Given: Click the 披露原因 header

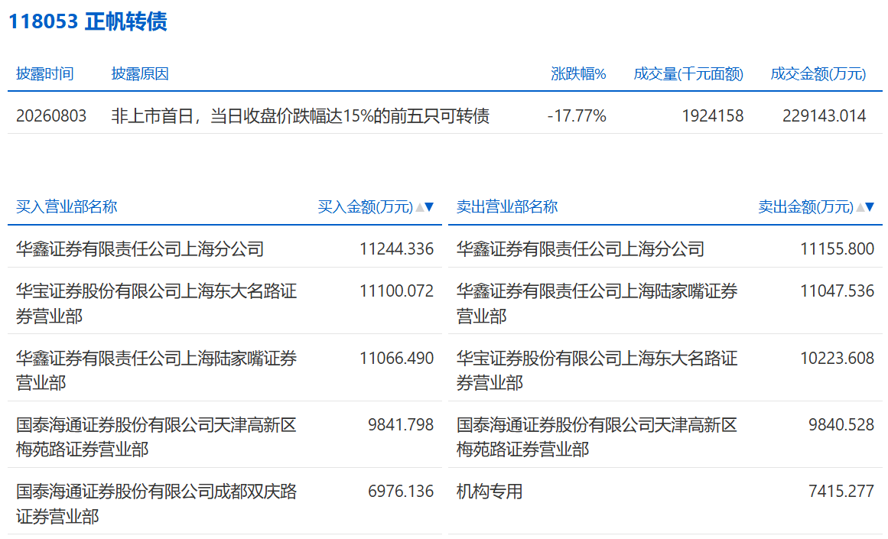Looking at the screenshot, I should pyautogui.click(x=140, y=74).
